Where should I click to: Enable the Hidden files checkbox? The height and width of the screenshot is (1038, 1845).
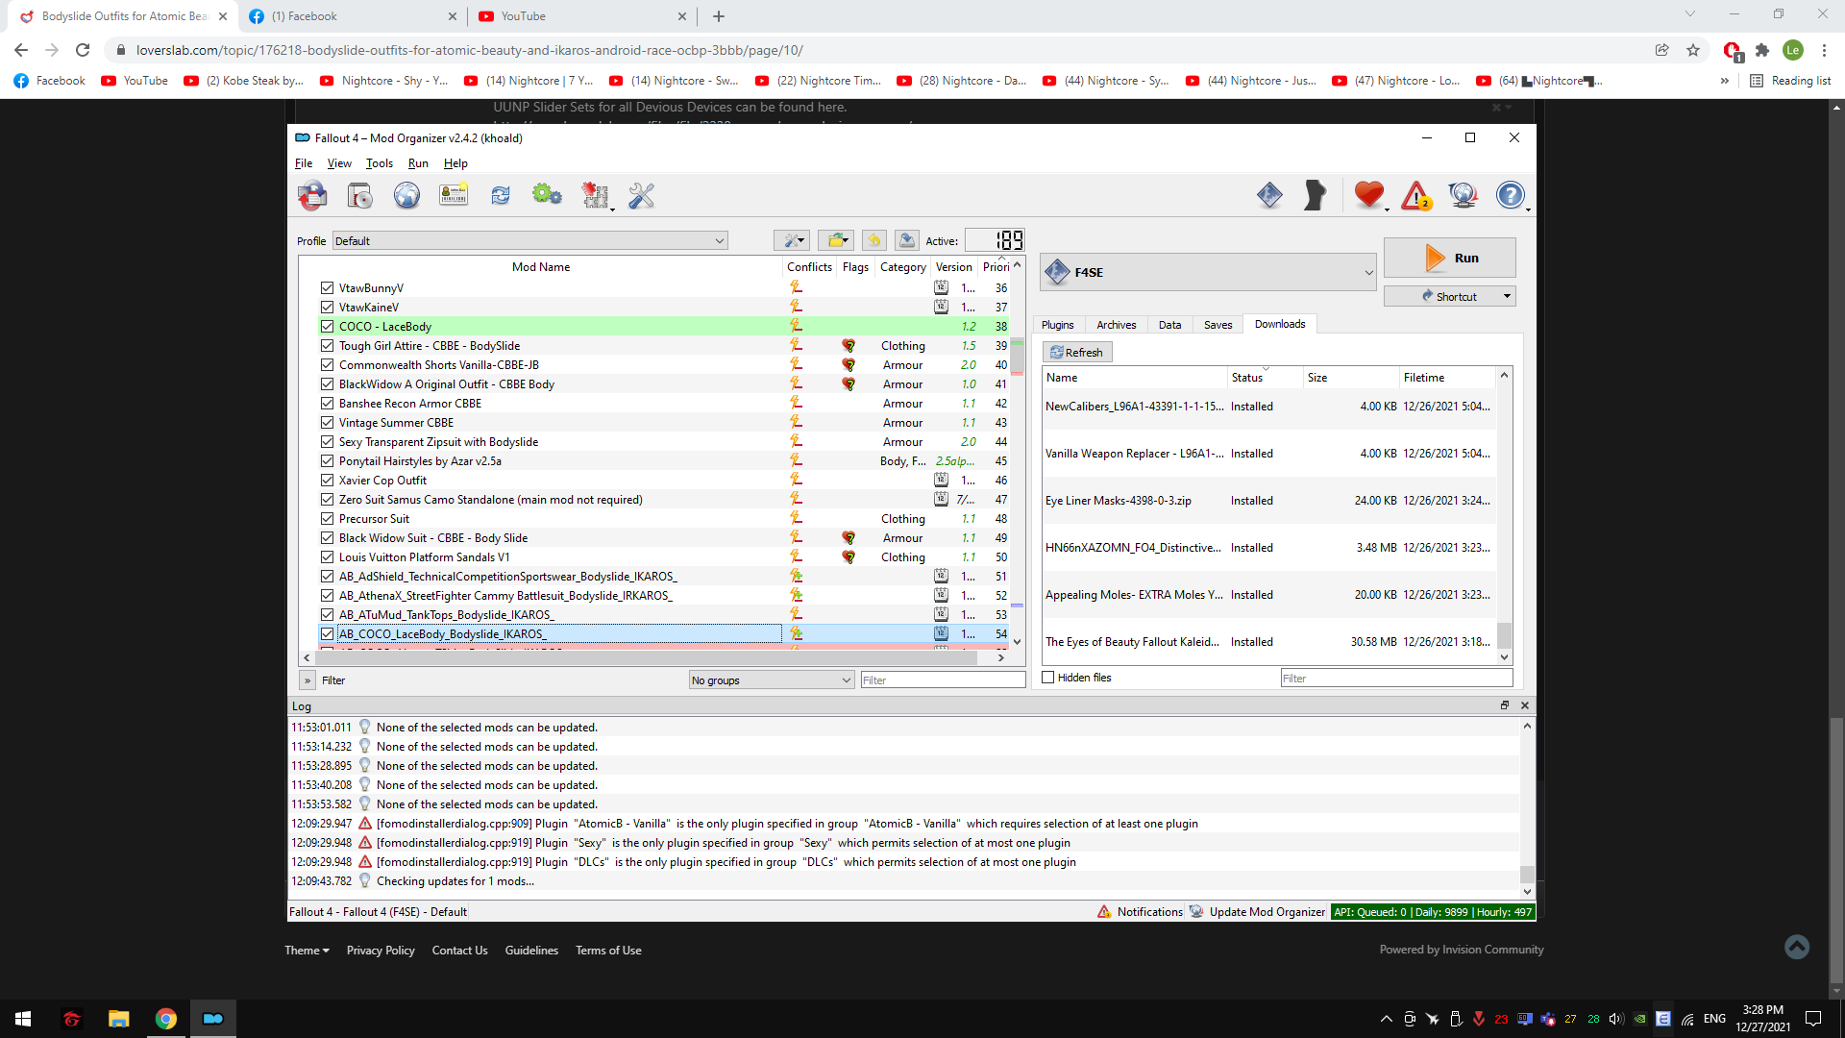1048,678
